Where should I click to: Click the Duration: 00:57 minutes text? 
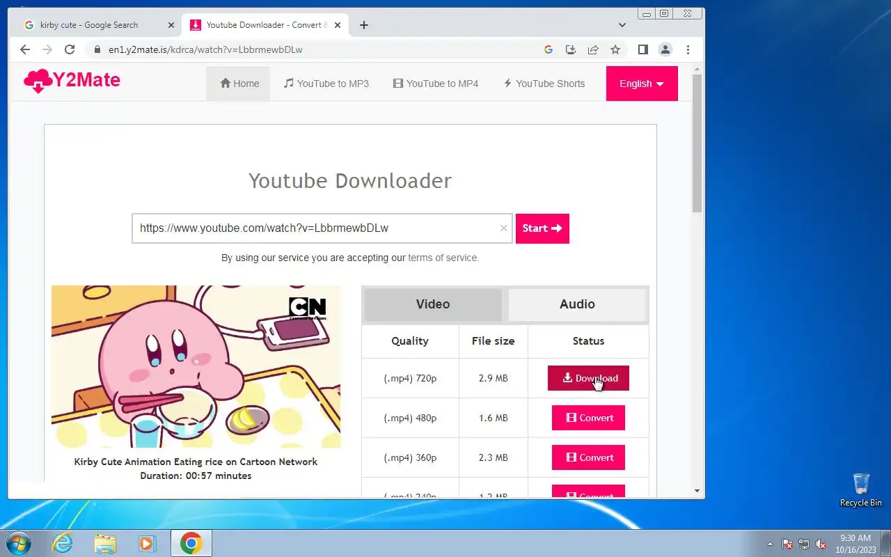tap(196, 476)
